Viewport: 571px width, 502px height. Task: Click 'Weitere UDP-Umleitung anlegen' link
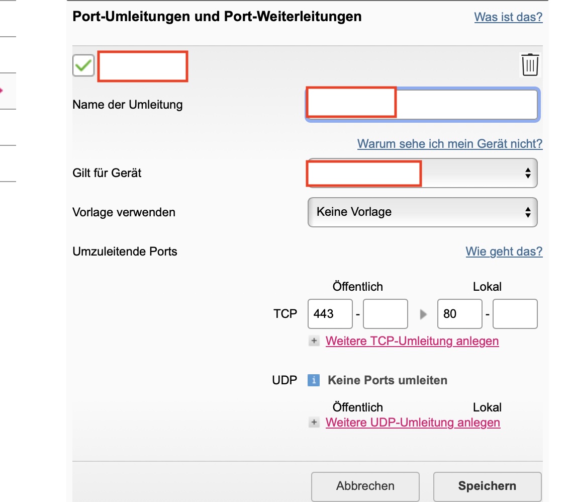click(413, 423)
